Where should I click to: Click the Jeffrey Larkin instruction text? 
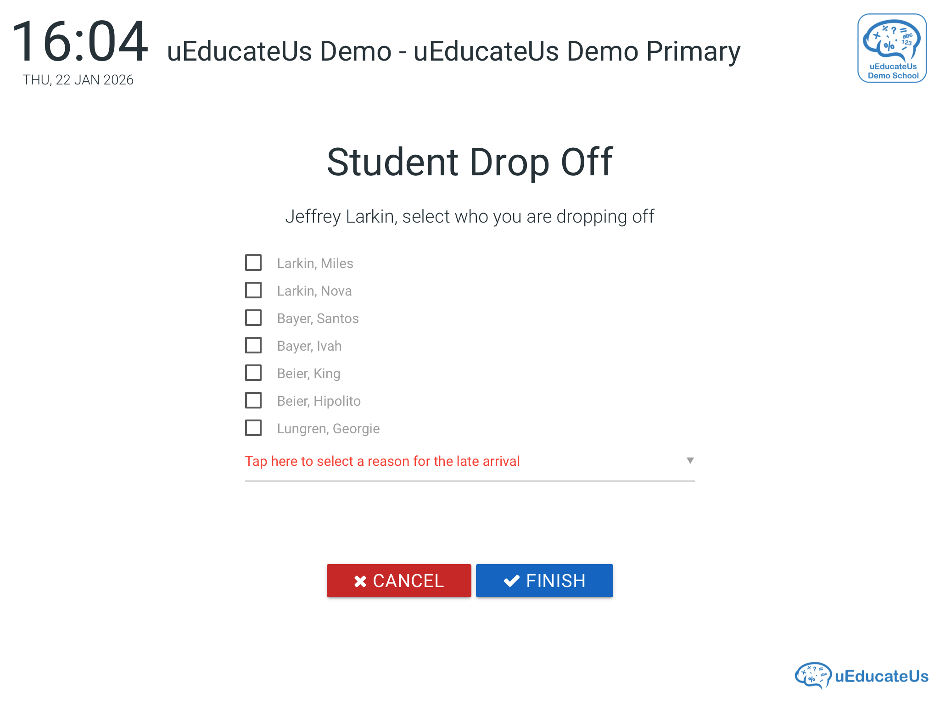click(470, 217)
